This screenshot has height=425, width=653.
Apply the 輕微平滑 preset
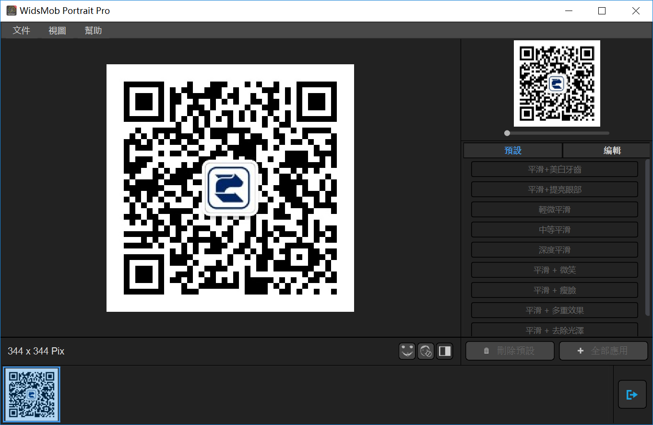click(555, 210)
